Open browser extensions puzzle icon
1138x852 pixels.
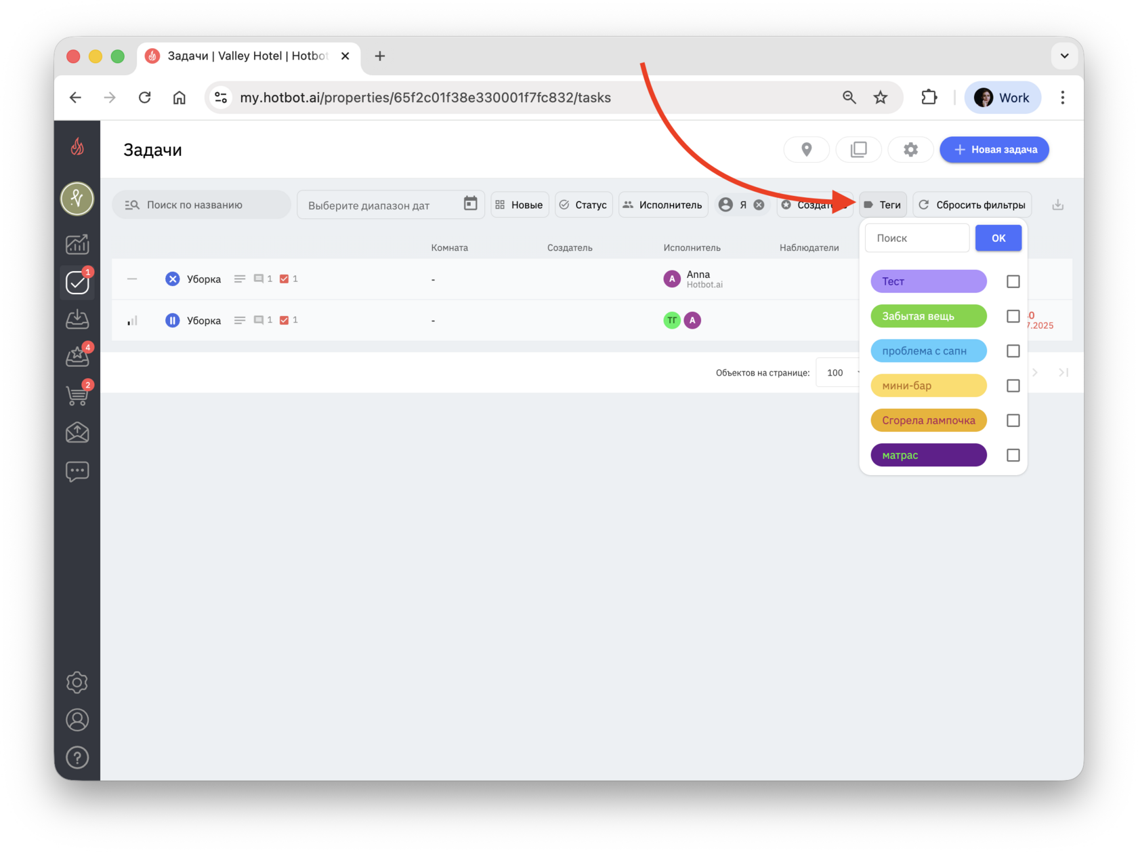[929, 98]
